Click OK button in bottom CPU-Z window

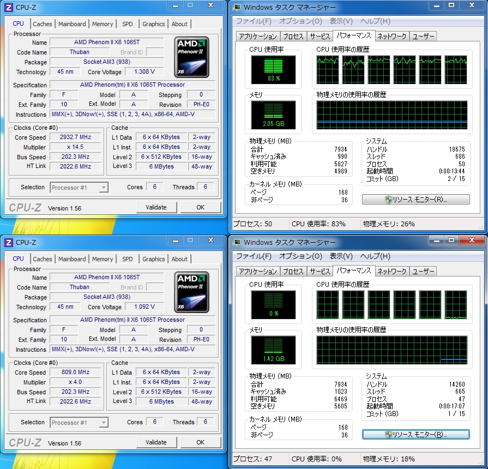200,442
